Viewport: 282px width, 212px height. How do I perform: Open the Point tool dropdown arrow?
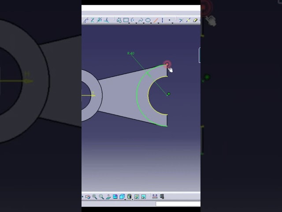172,23
